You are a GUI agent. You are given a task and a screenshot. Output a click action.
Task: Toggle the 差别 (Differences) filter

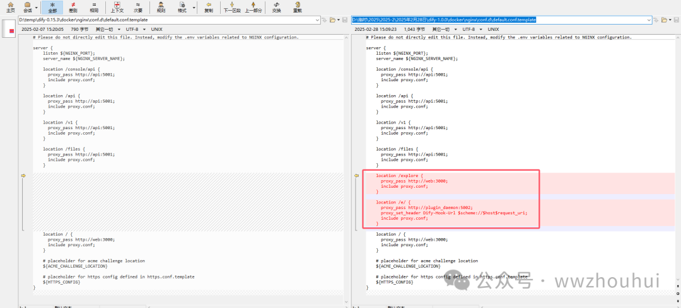tap(73, 8)
